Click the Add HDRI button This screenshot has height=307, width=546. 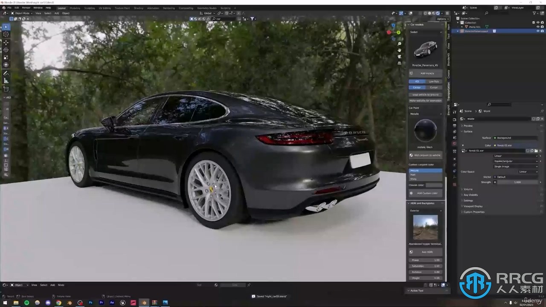click(x=426, y=252)
